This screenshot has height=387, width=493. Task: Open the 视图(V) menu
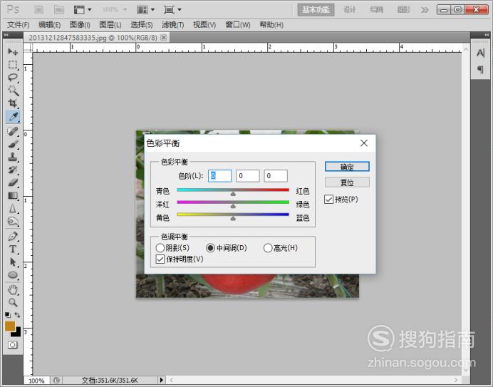pyautogui.click(x=204, y=25)
